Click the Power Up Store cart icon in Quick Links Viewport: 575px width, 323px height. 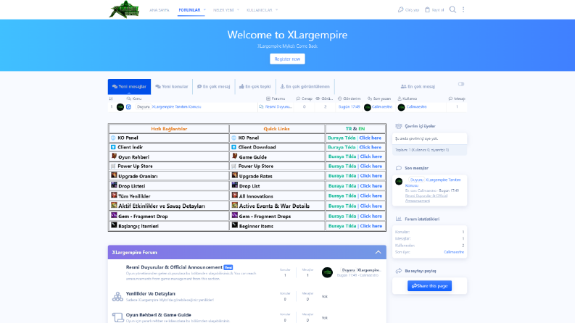click(234, 167)
